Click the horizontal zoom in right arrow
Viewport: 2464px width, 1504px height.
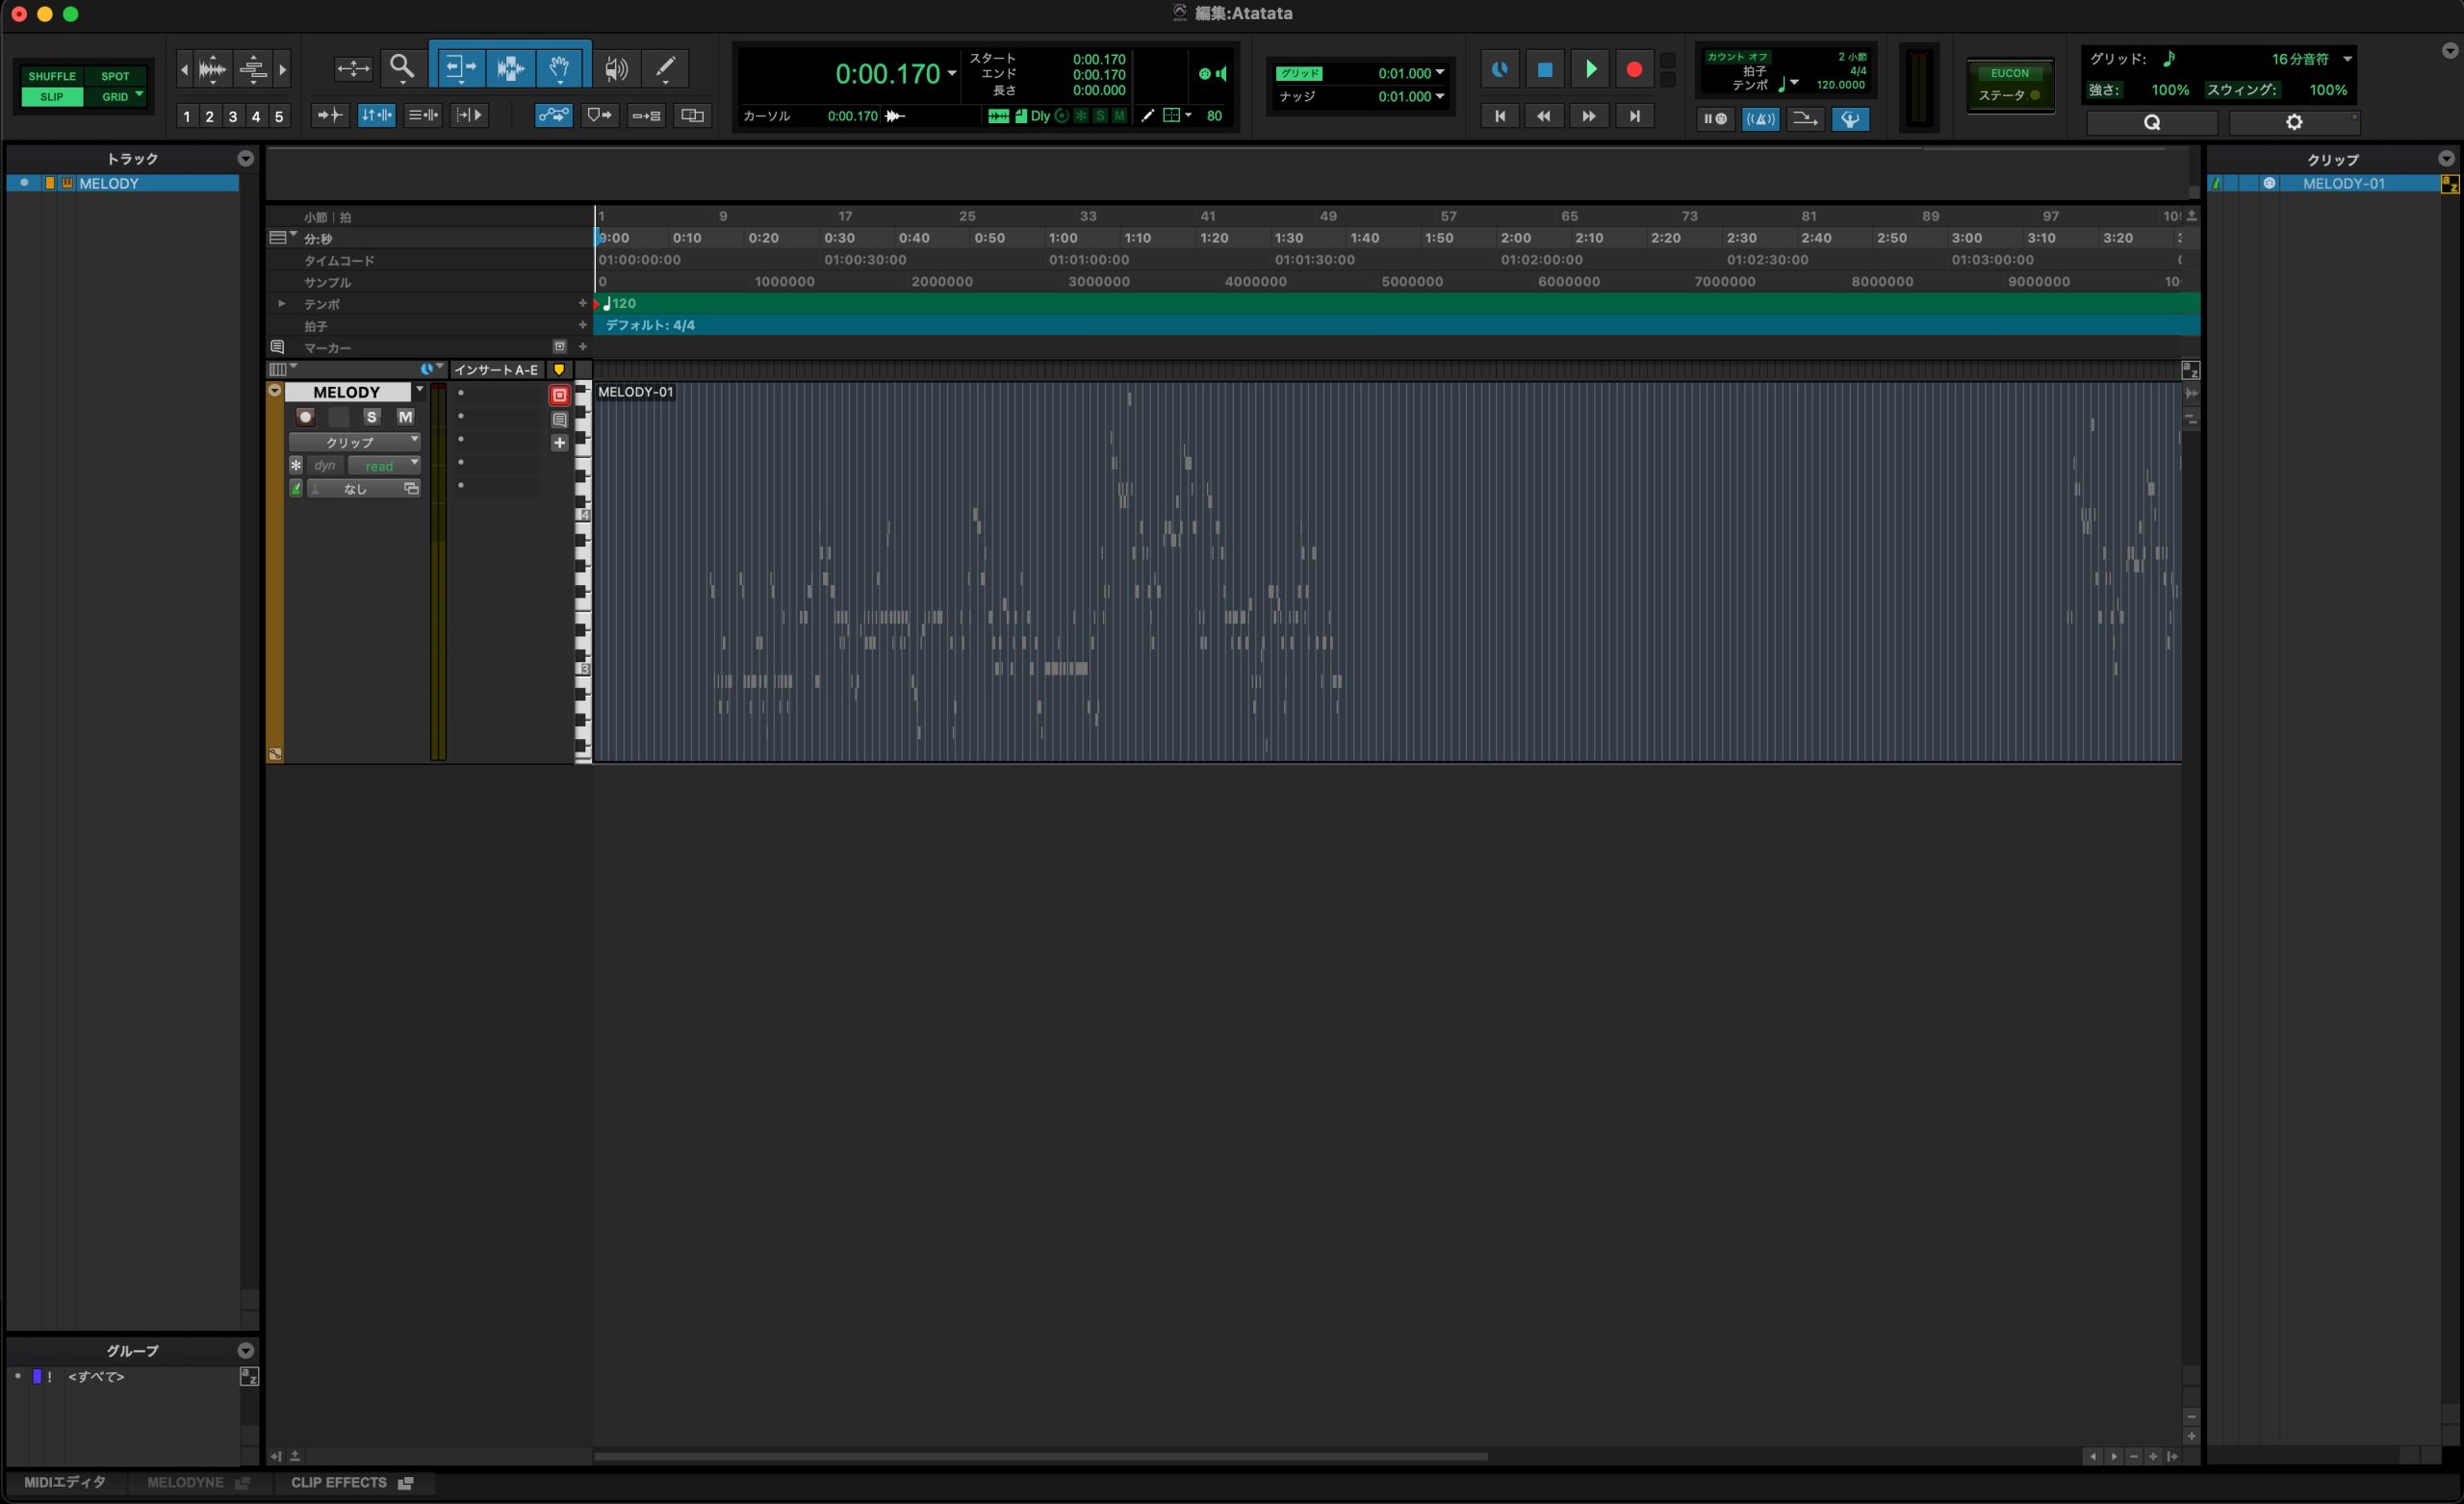pyautogui.click(x=283, y=69)
